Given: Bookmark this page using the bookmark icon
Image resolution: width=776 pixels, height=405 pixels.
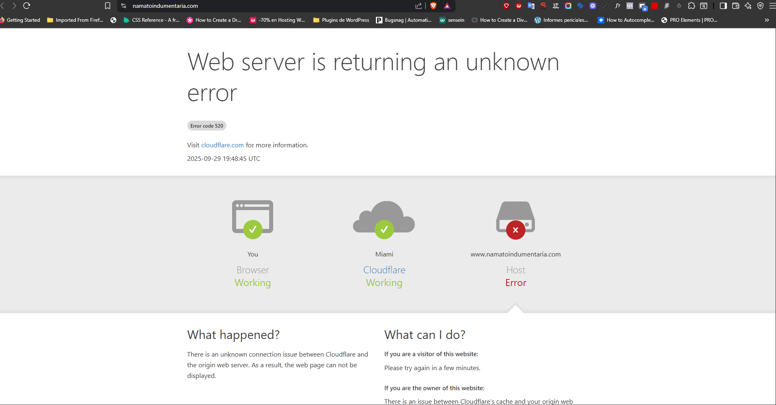Looking at the screenshot, I should 108,6.
